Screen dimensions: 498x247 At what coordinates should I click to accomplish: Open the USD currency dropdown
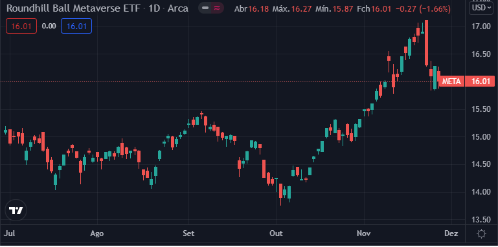[481, 8]
